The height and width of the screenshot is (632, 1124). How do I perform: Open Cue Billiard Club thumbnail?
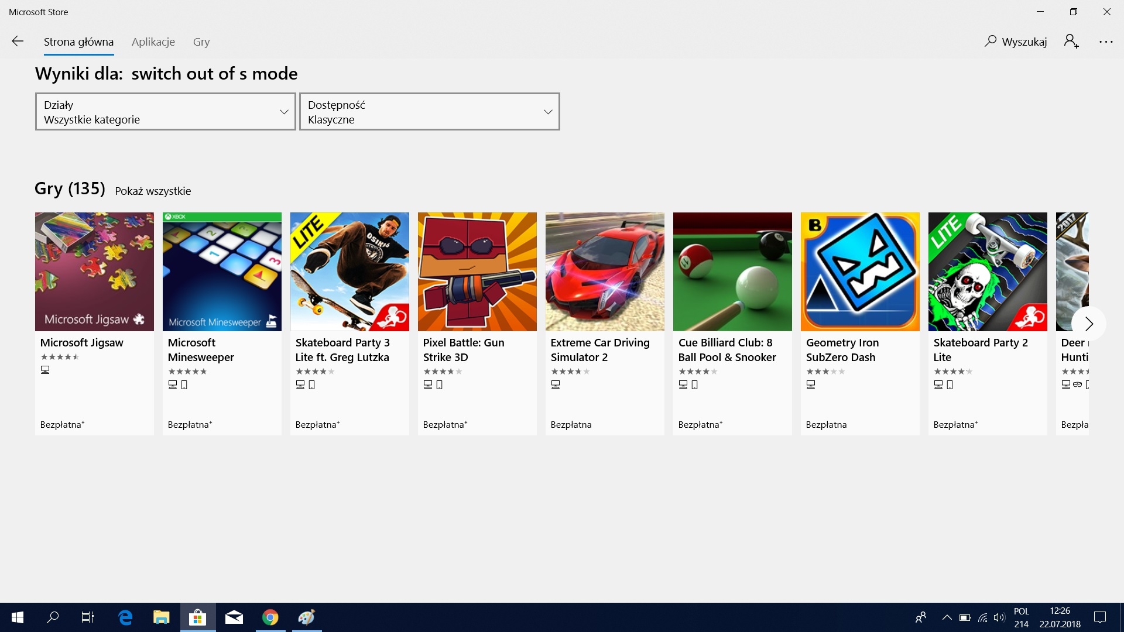(732, 272)
